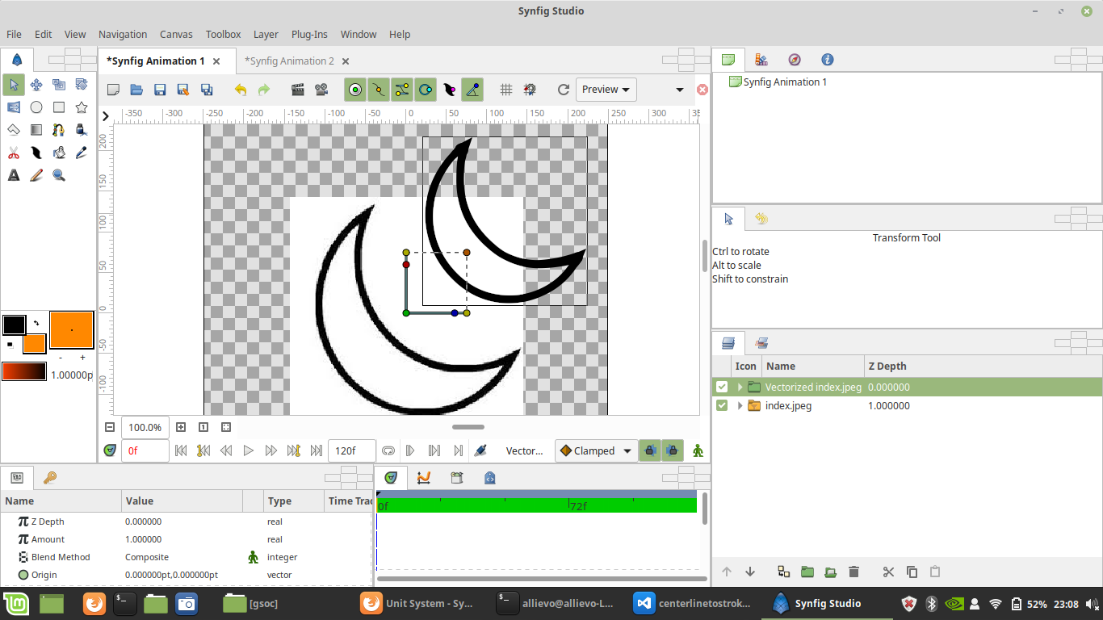Open the Clamped interpolation dropdown
The image size is (1103, 620).
coord(595,450)
